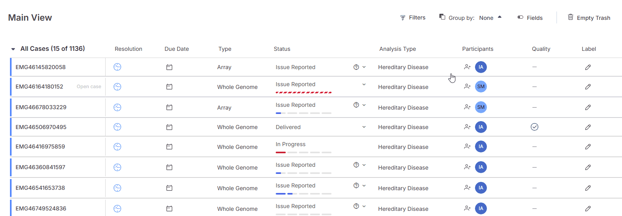
Task: Open the Fields toggle menu
Action: click(x=530, y=18)
